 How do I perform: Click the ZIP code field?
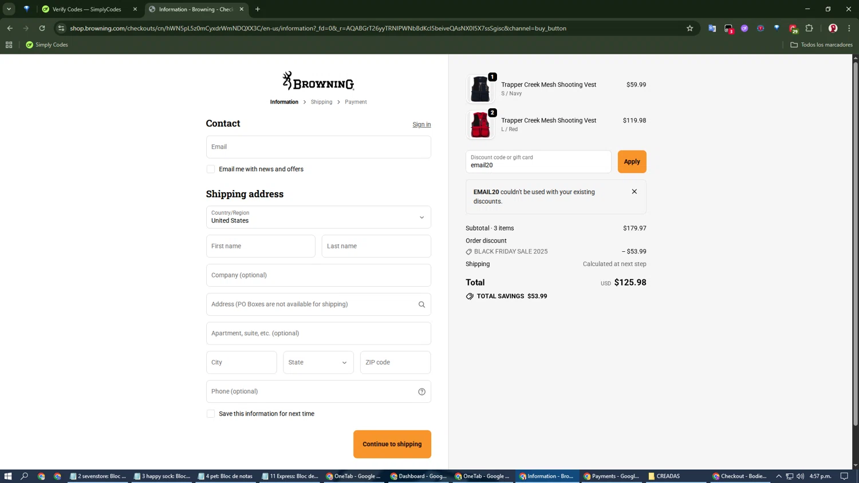[395, 362]
